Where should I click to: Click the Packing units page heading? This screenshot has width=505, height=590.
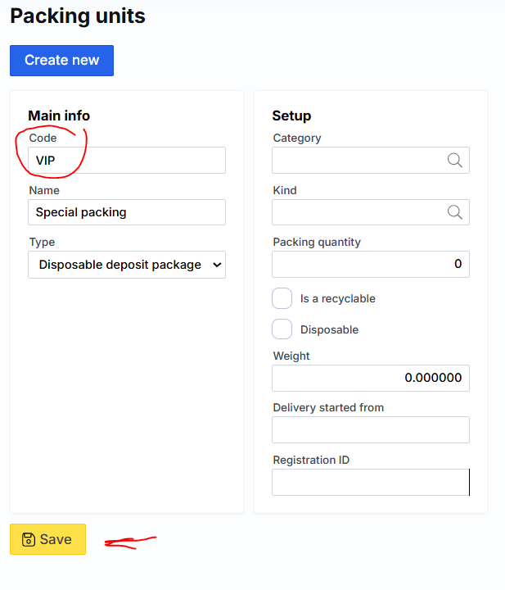pos(78,15)
